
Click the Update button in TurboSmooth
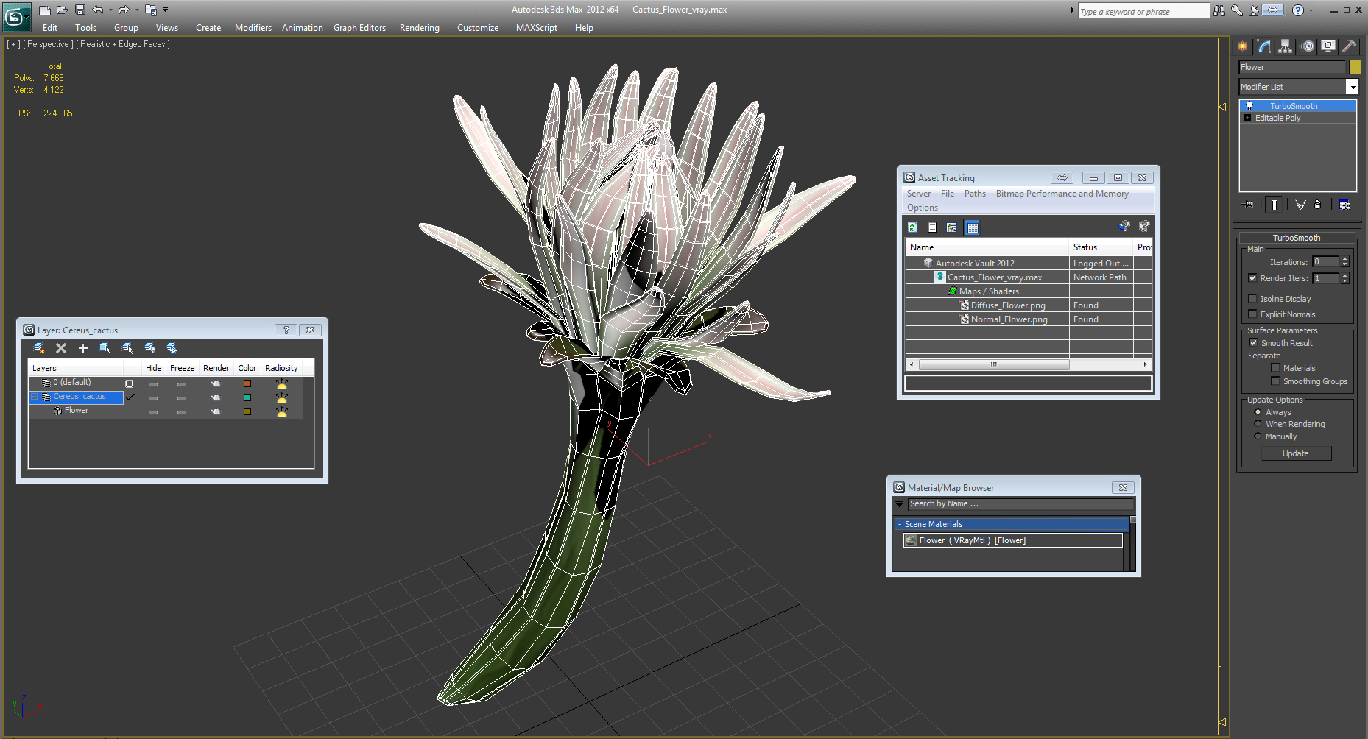pos(1296,453)
